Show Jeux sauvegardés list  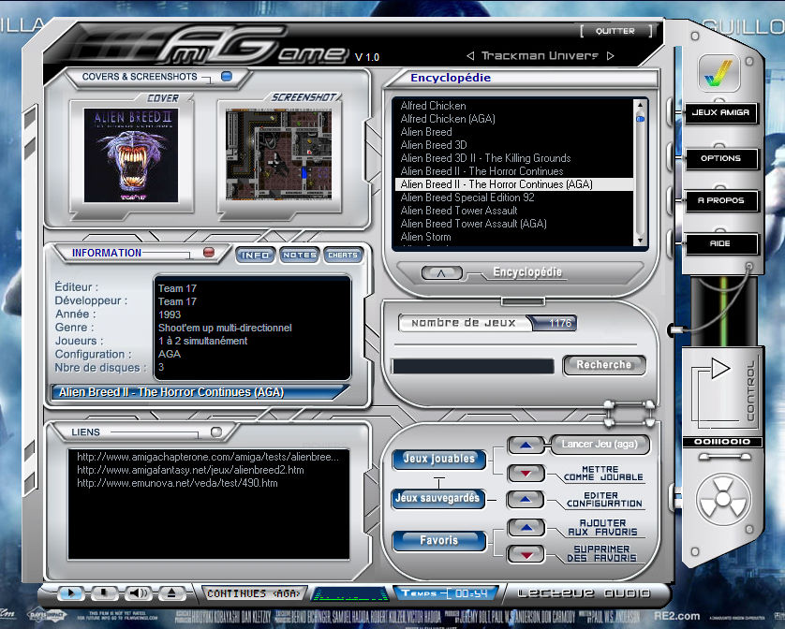pyautogui.click(x=438, y=498)
